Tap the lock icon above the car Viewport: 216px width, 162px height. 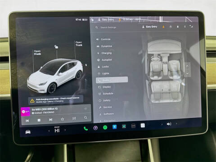pyautogui.click(x=56, y=47)
